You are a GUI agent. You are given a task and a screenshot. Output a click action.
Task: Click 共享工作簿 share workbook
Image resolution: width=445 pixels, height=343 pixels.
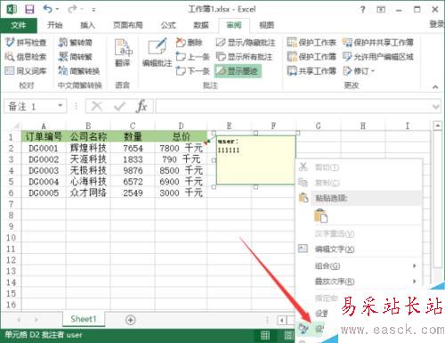[x=311, y=70]
